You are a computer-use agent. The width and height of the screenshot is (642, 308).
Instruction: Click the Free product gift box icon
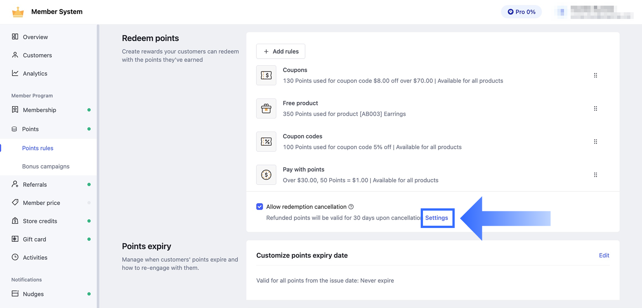pos(266,108)
